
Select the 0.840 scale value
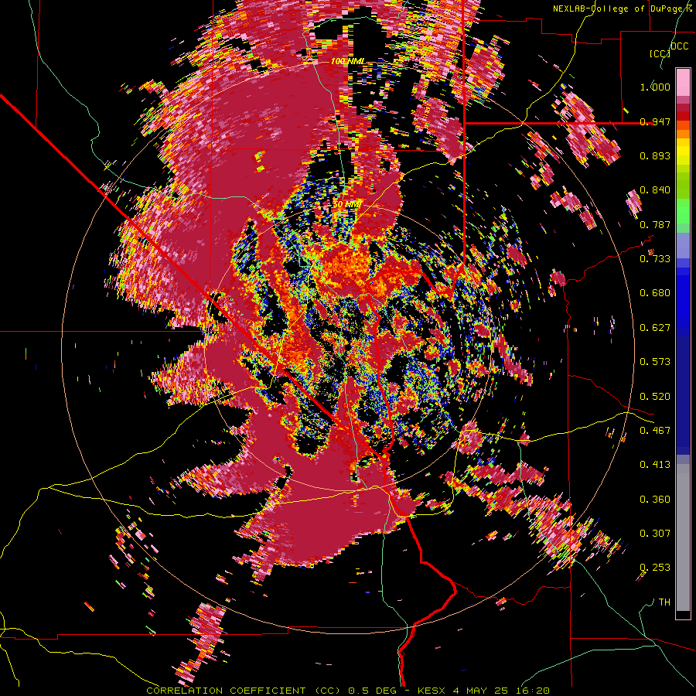pyautogui.click(x=655, y=190)
